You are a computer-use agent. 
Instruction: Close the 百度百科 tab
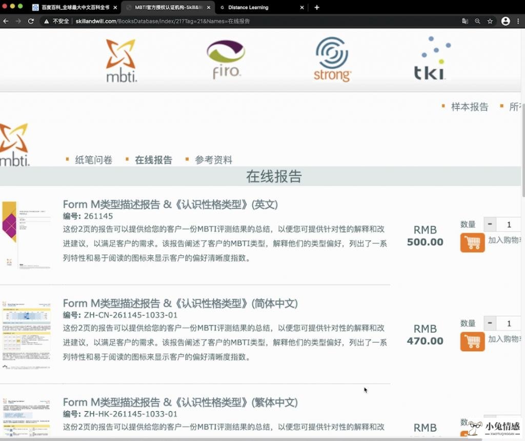pos(115,7)
